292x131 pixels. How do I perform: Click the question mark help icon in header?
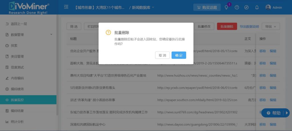pyautogui.click(x=237, y=8)
